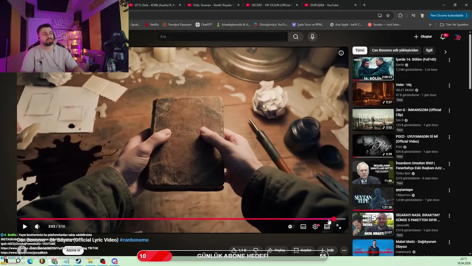This screenshot has width=472, height=266.
Task: Open Chrome media controls icon
Action: click(x=413, y=16)
